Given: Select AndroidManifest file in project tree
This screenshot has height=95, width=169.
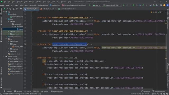Looking at the screenshot, I should point(16,17).
